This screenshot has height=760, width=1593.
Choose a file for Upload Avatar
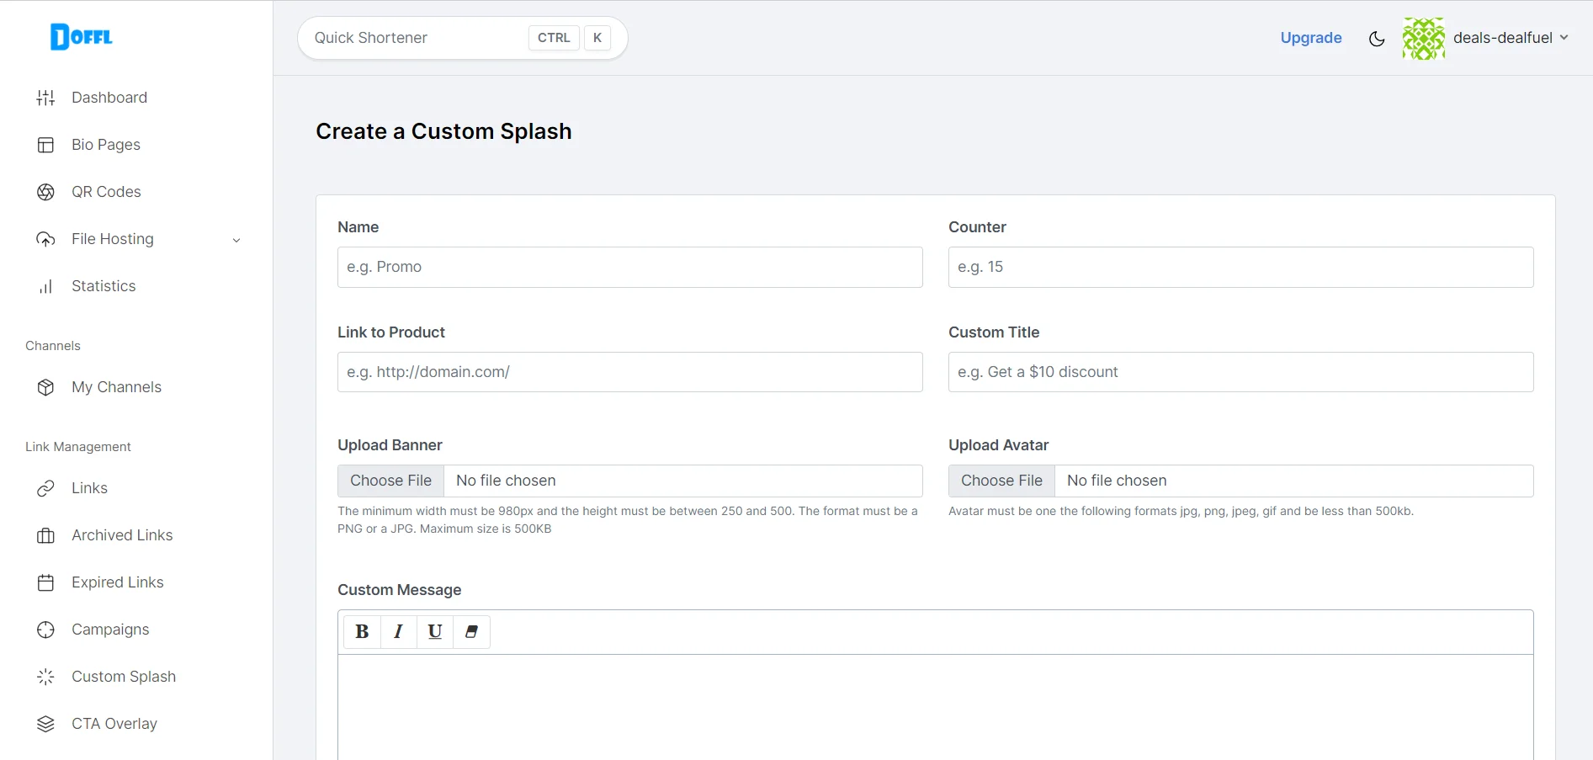pyautogui.click(x=1001, y=481)
